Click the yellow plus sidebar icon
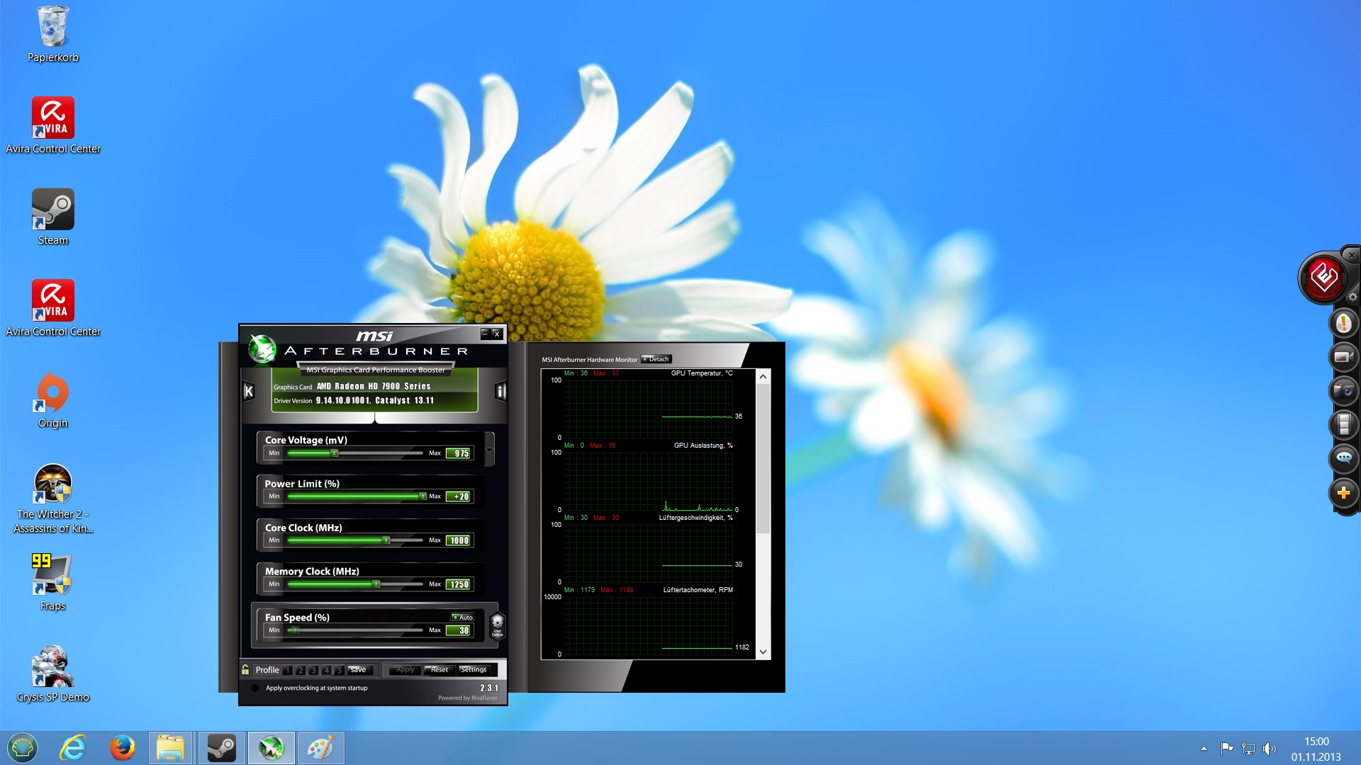 [x=1343, y=493]
